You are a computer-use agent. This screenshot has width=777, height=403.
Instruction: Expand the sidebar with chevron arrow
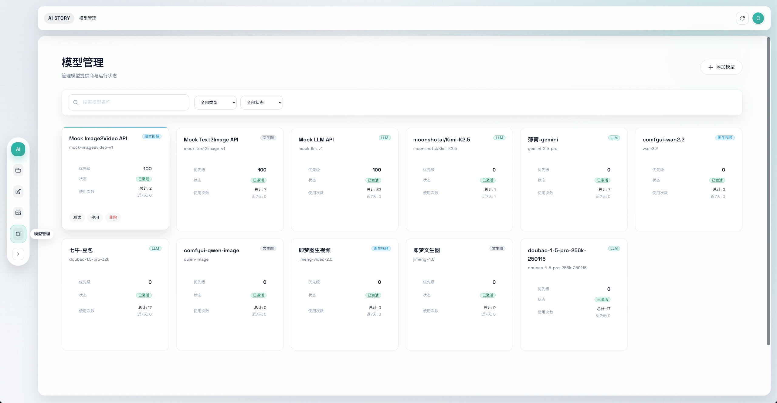(x=18, y=254)
